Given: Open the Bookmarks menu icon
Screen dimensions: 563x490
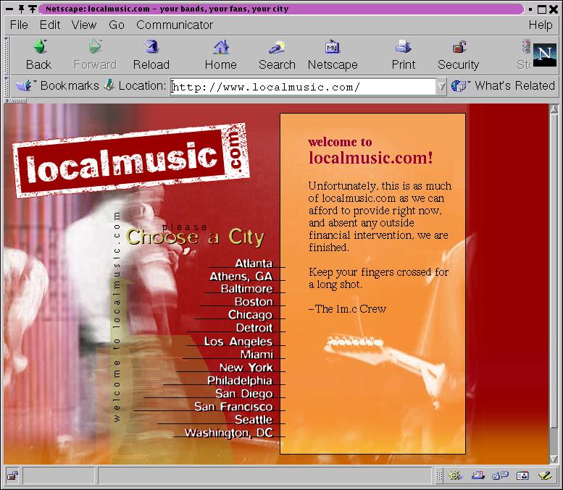Looking at the screenshot, I should 24,85.
